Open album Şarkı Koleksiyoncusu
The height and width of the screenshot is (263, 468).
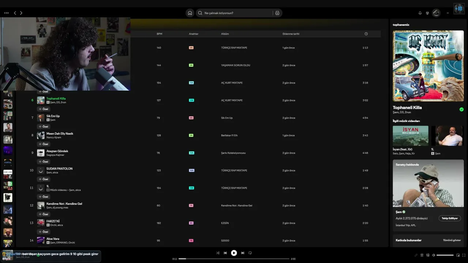tap(233, 153)
